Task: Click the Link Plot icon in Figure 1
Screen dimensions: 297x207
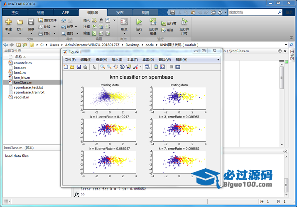Action: tap(147, 67)
